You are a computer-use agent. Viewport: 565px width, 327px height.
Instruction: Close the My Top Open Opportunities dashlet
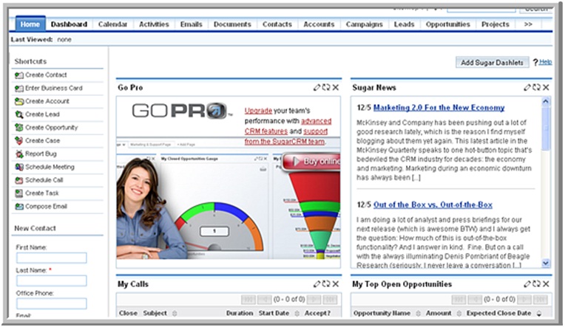pyautogui.click(x=546, y=284)
